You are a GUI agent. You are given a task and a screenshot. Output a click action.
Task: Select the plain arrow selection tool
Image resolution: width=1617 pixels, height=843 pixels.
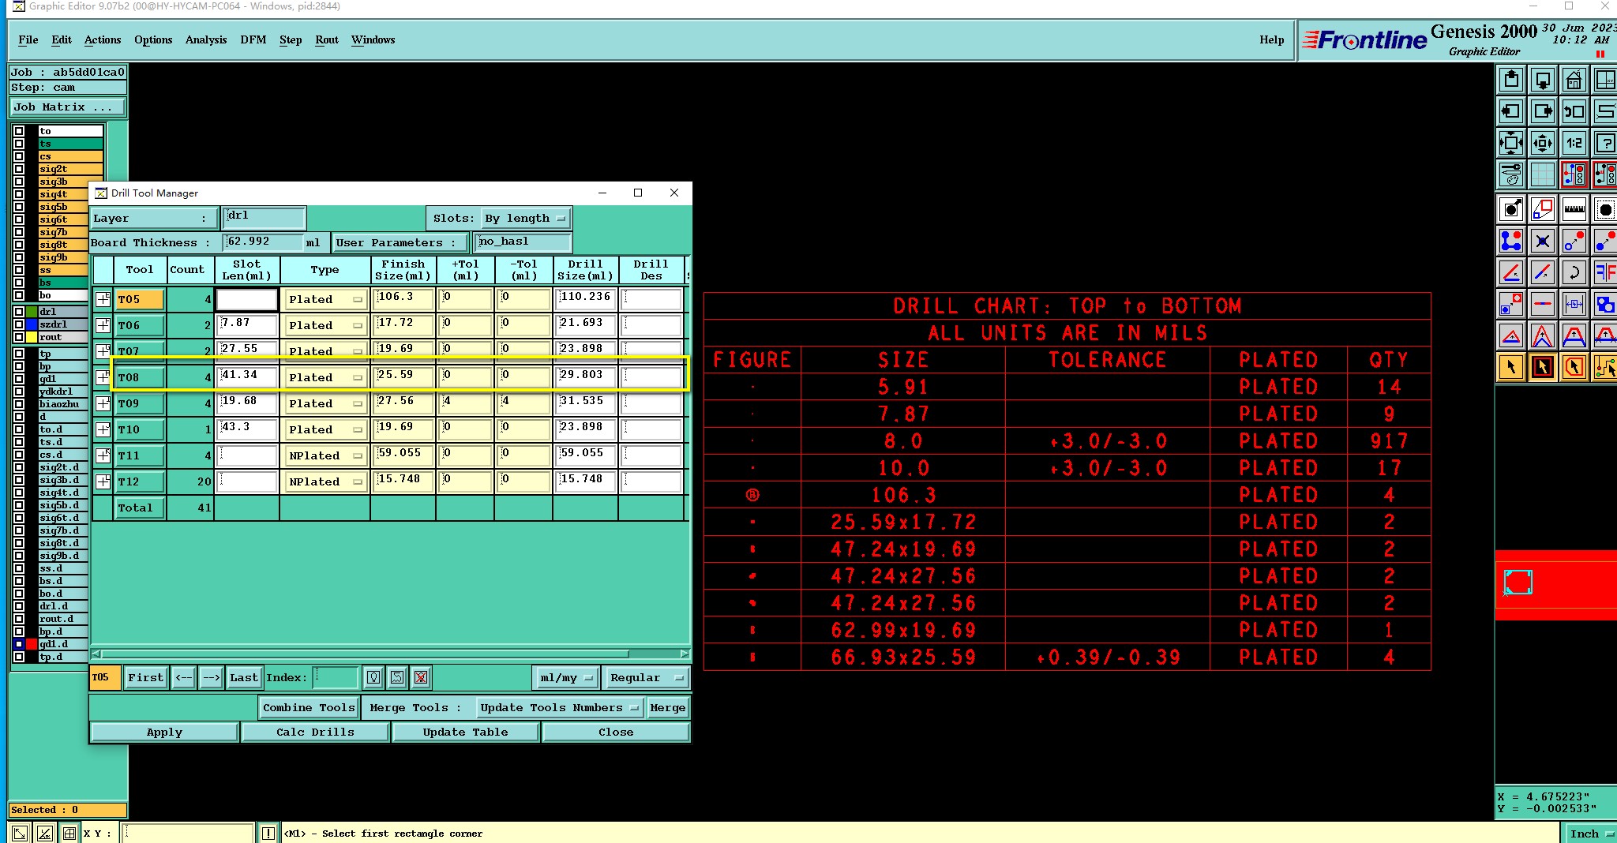tap(1511, 367)
